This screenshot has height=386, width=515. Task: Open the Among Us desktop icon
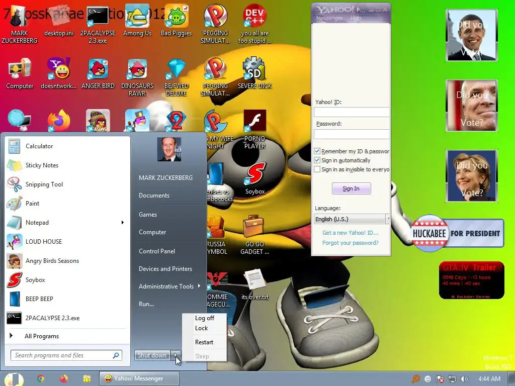[x=137, y=20]
